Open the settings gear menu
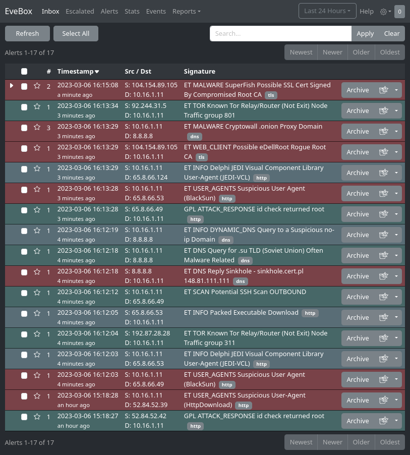This screenshot has height=455, width=410. (385, 11)
